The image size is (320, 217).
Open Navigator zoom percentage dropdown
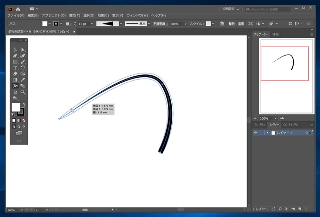click(x=275, y=118)
